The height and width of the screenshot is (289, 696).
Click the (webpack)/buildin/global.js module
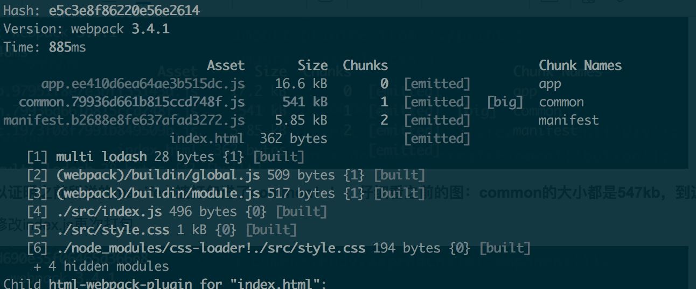[158, 175]
